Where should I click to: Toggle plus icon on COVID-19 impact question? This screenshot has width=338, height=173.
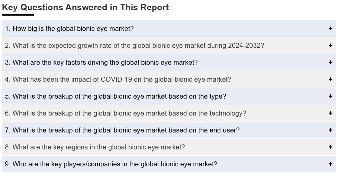[x=330, y=79]
